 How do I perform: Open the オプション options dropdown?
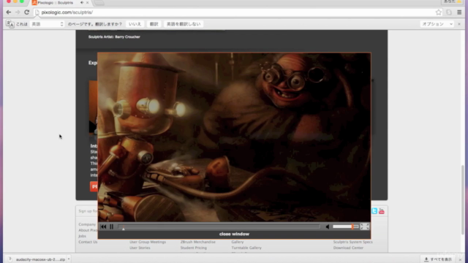[x=437, y=24]
